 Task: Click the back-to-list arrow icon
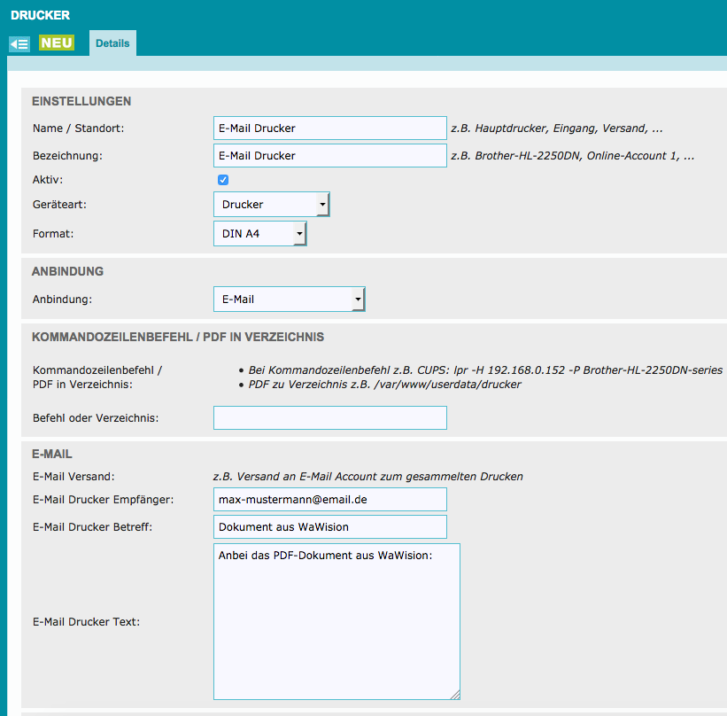click(19, 43)
